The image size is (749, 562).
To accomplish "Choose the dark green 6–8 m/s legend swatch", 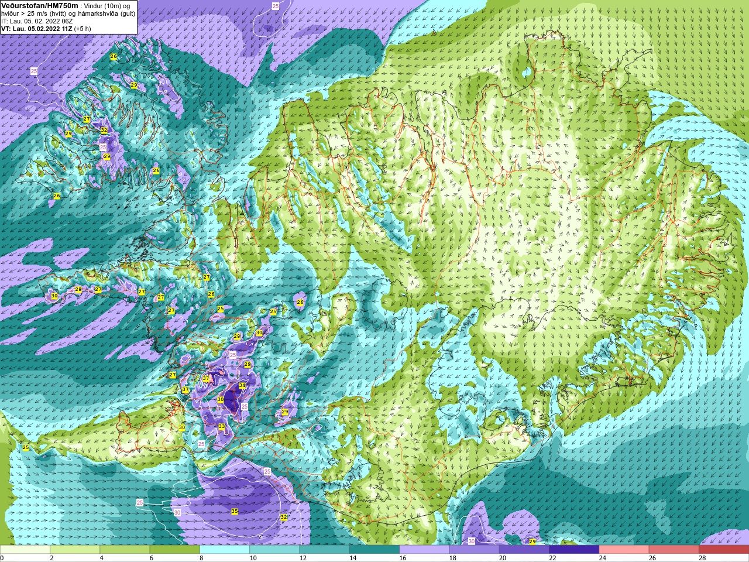I will pyautogui.click(x=174, y=550).
